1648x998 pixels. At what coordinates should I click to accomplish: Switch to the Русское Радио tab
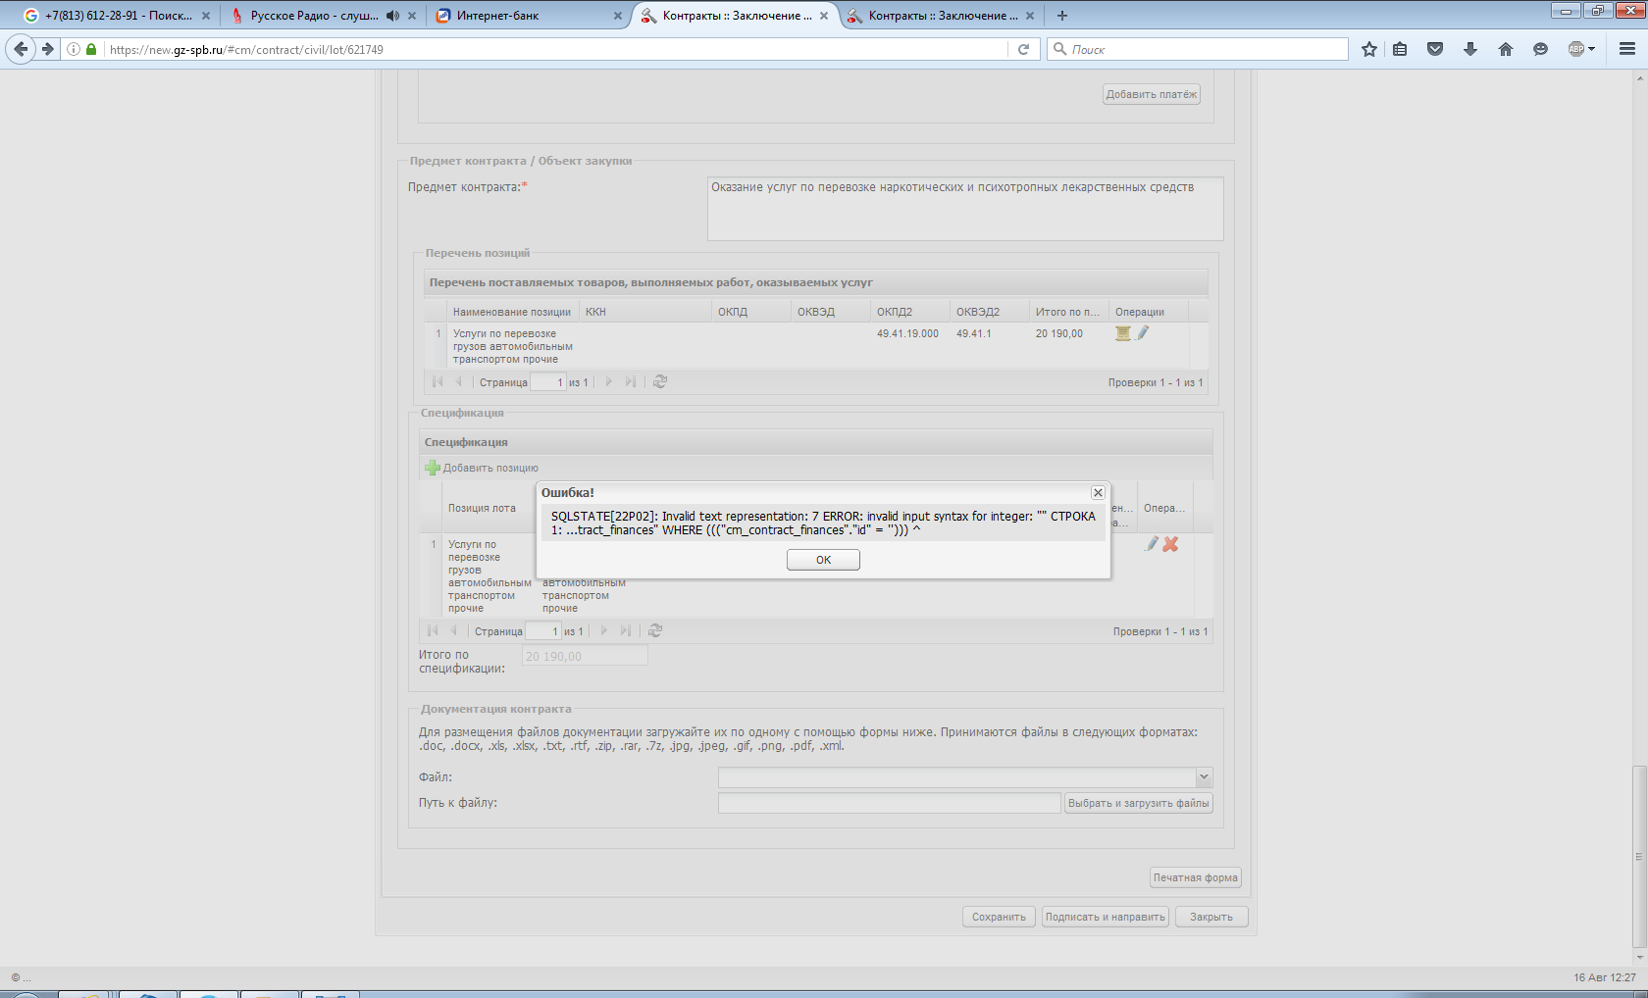(x=313, y=16)
